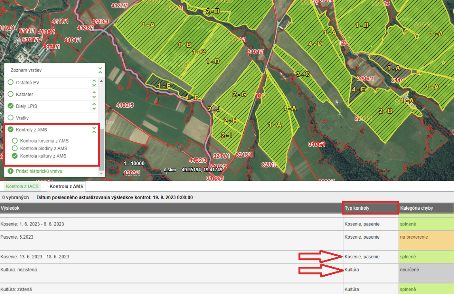Click map parcel labeled 2 - I

(x=227, y=135)
